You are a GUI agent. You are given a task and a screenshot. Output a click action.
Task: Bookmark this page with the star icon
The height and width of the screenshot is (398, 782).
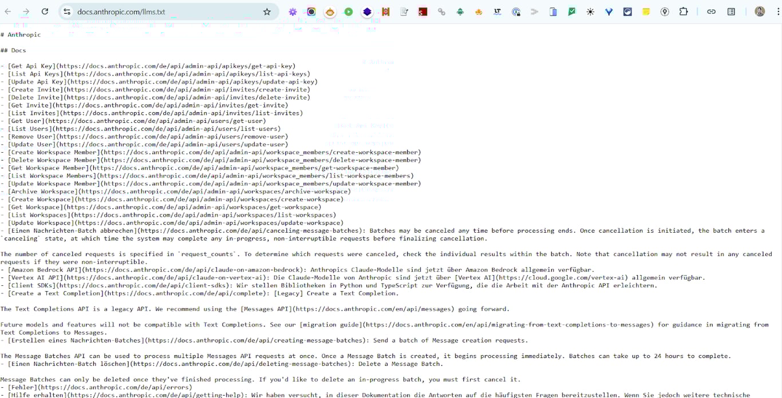point(267,11)
